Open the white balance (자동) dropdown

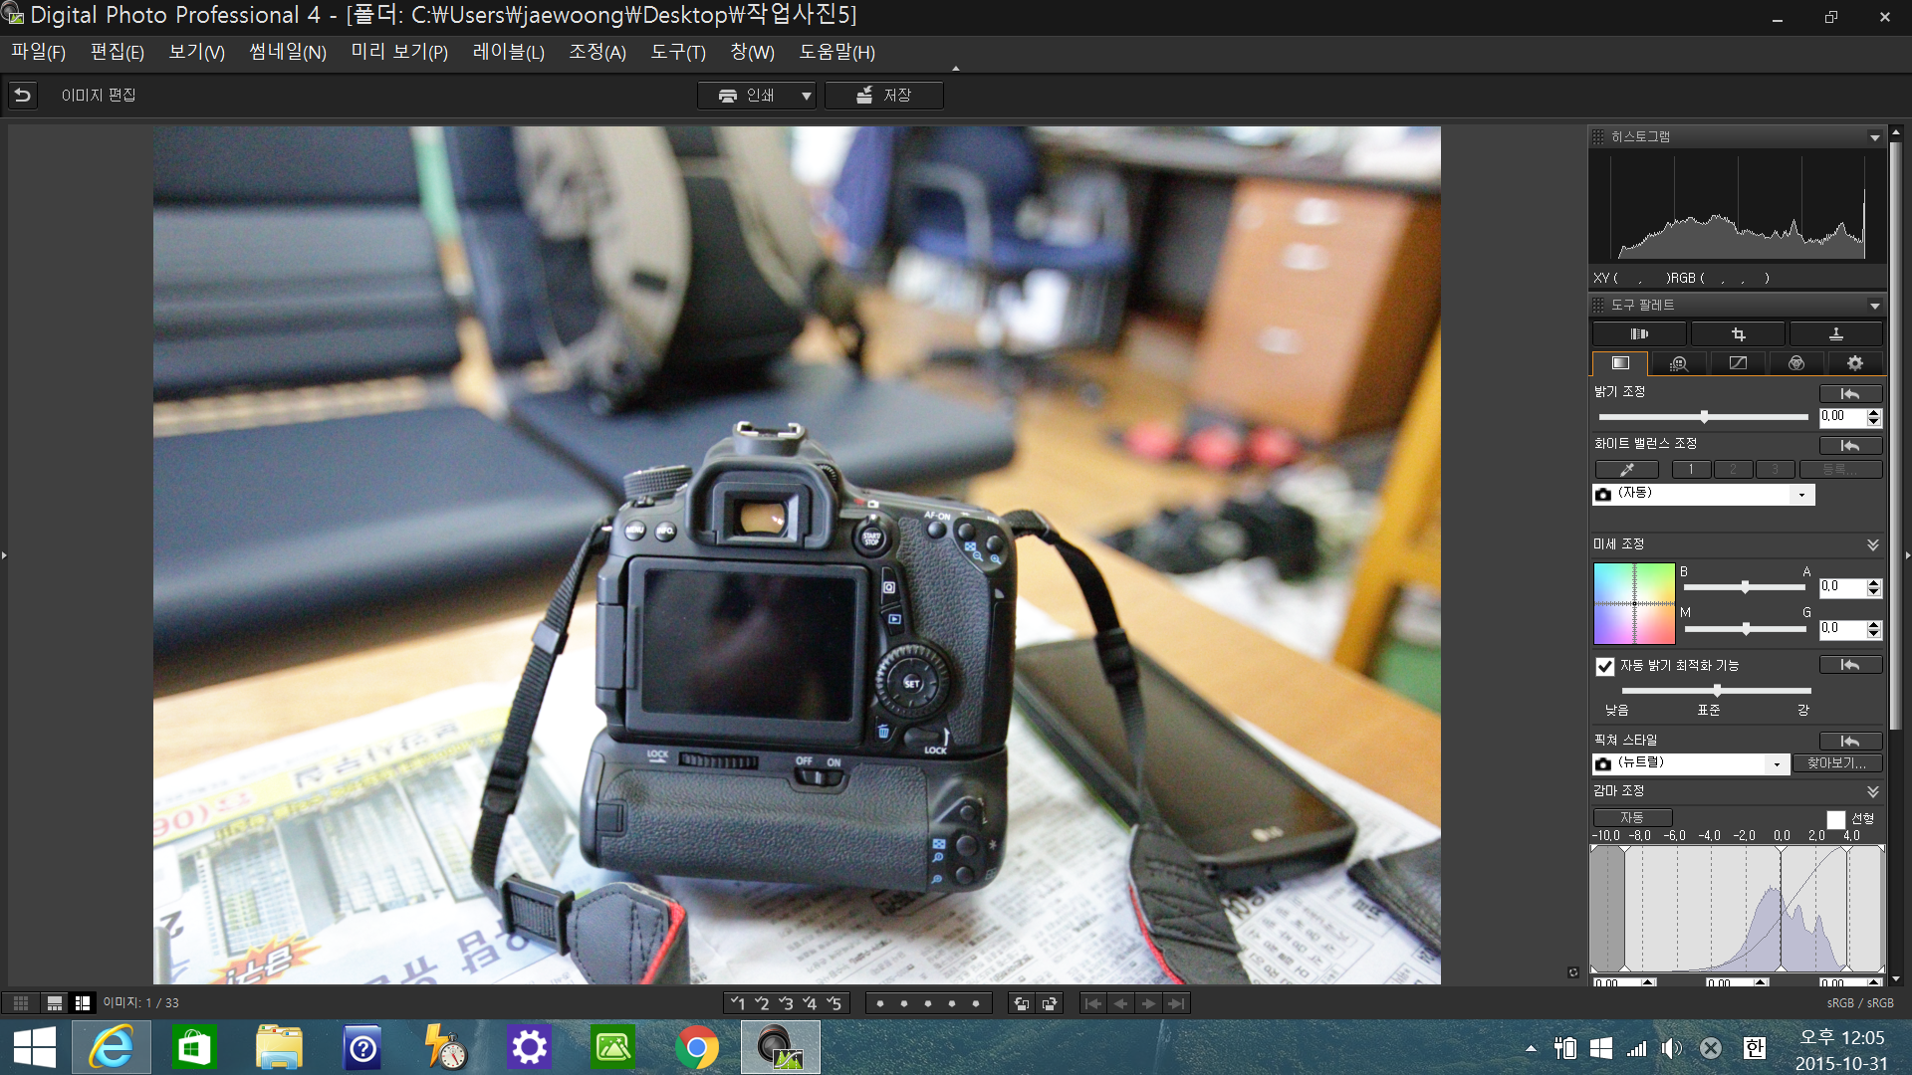[1800, 495]
